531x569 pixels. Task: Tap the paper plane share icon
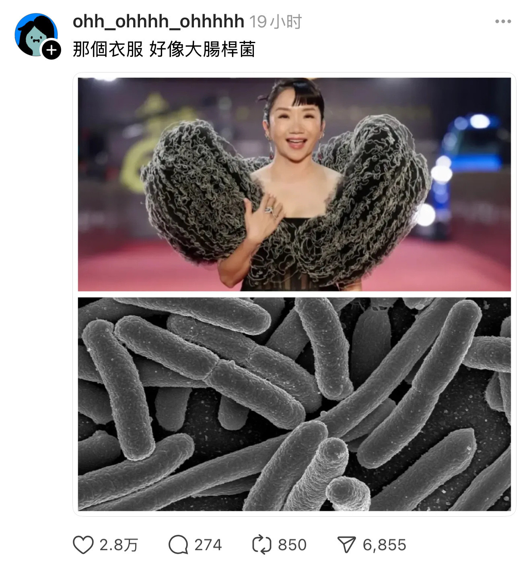(346, 544)
